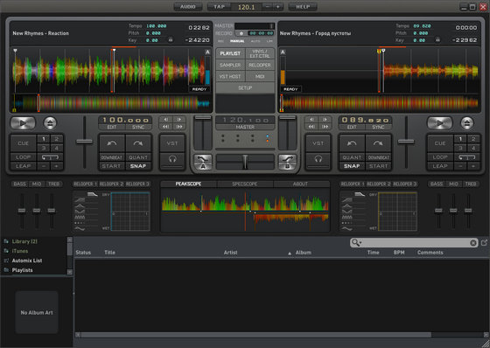Eject the track from the left deck

point(50,123)
